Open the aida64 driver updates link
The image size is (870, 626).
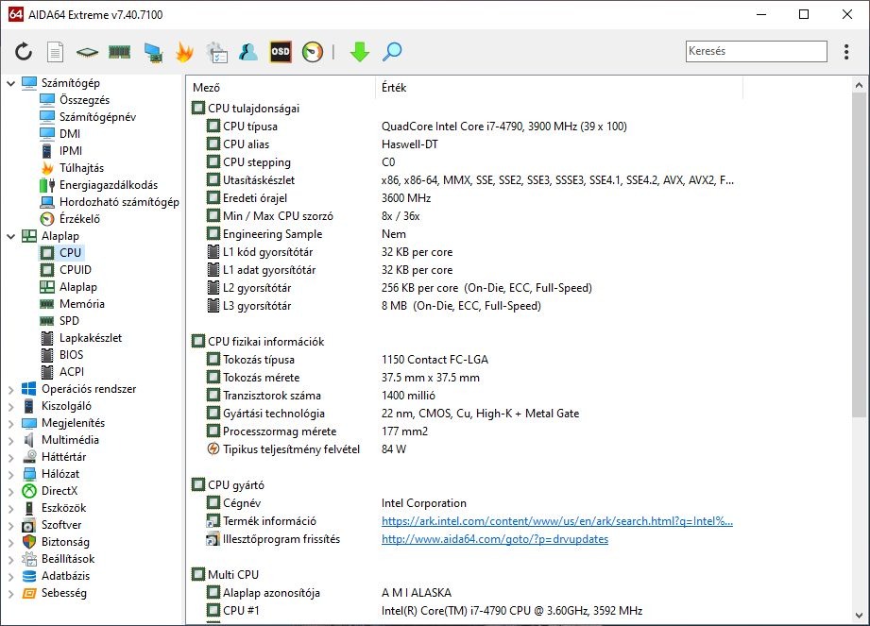pyautogui.click(x=494, y=539)
